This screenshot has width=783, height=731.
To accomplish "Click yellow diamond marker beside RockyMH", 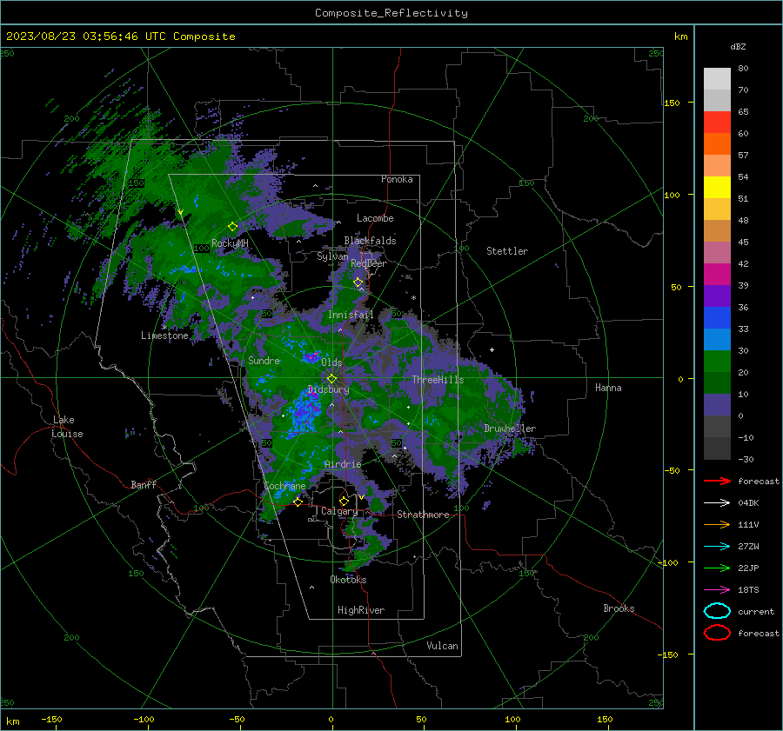I will [232, 227].
